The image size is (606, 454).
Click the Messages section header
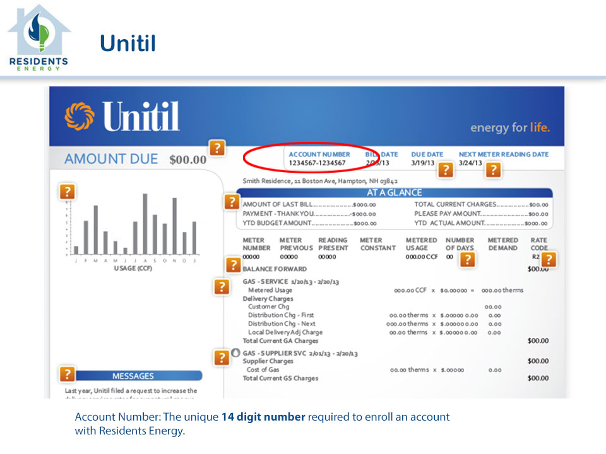click(x=133, y=376)
